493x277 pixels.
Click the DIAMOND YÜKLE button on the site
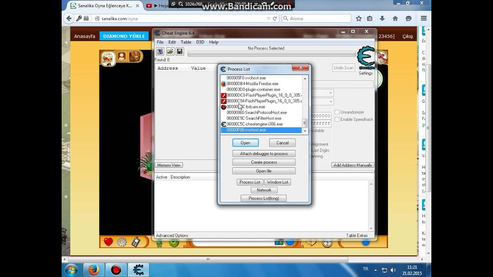coord(124,36)
